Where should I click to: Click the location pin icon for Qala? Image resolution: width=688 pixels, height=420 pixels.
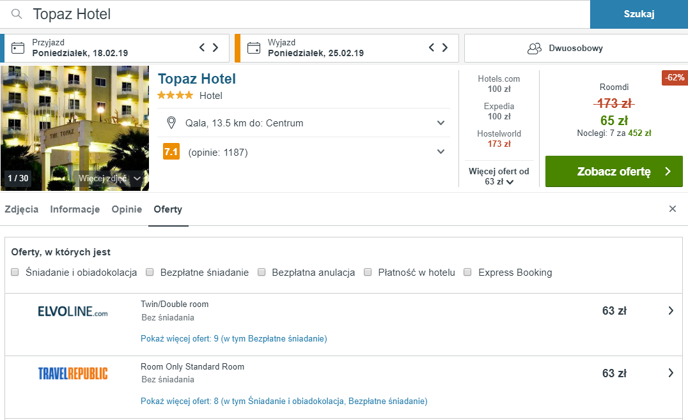click(171, 123)
